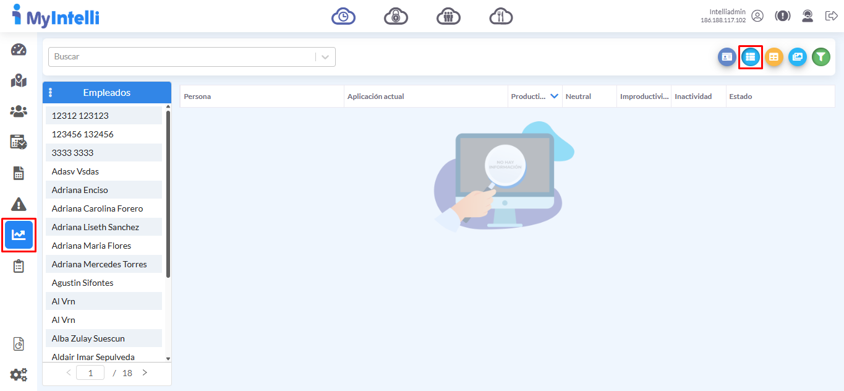
Task: Open the map location sidebar icon
Action: pos(19,80)
